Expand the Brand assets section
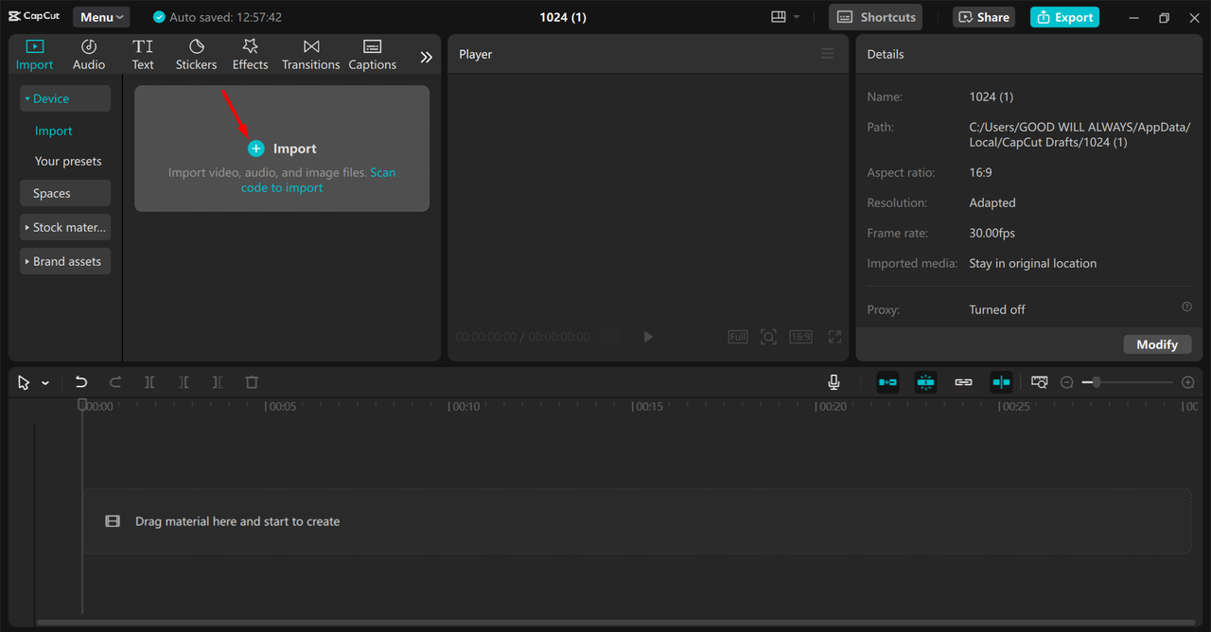This screenshot has height=632, width=1211. 65,261
